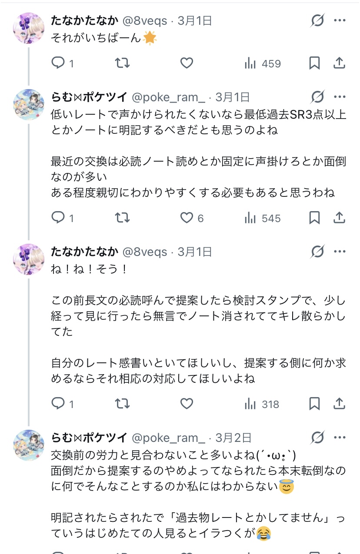
Task: Reply to the それがいちばーん tweet
Action: click(x=58, y=63)
